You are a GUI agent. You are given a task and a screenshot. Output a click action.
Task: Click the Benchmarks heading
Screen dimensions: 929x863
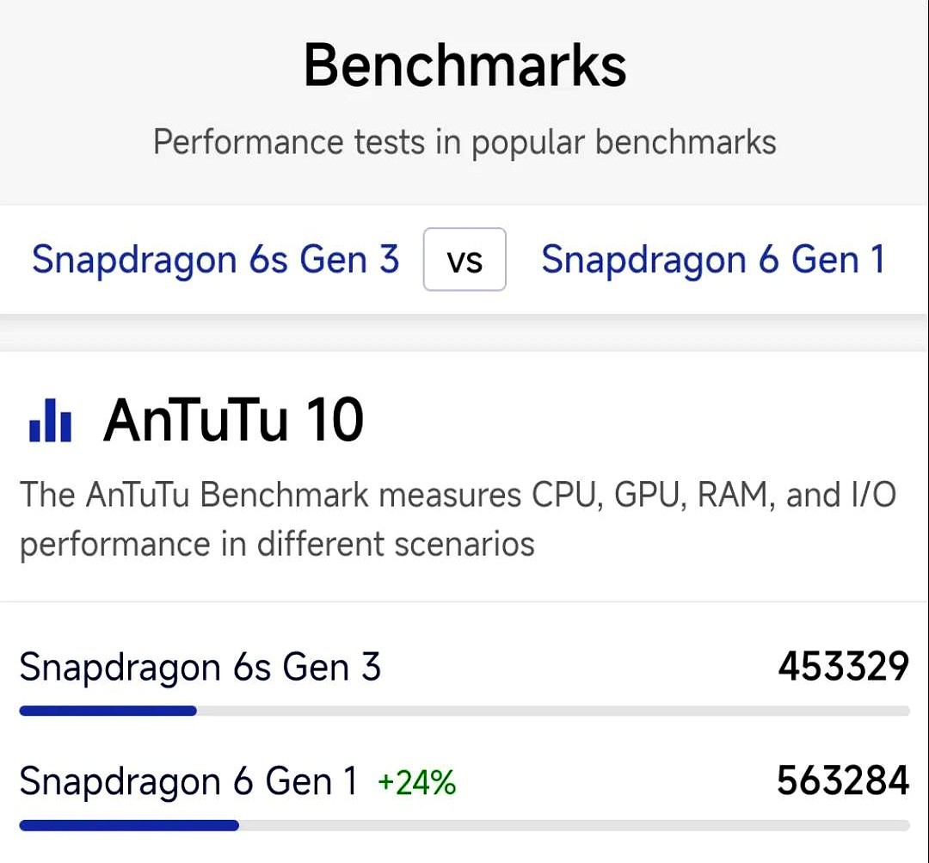coord(464,65)
